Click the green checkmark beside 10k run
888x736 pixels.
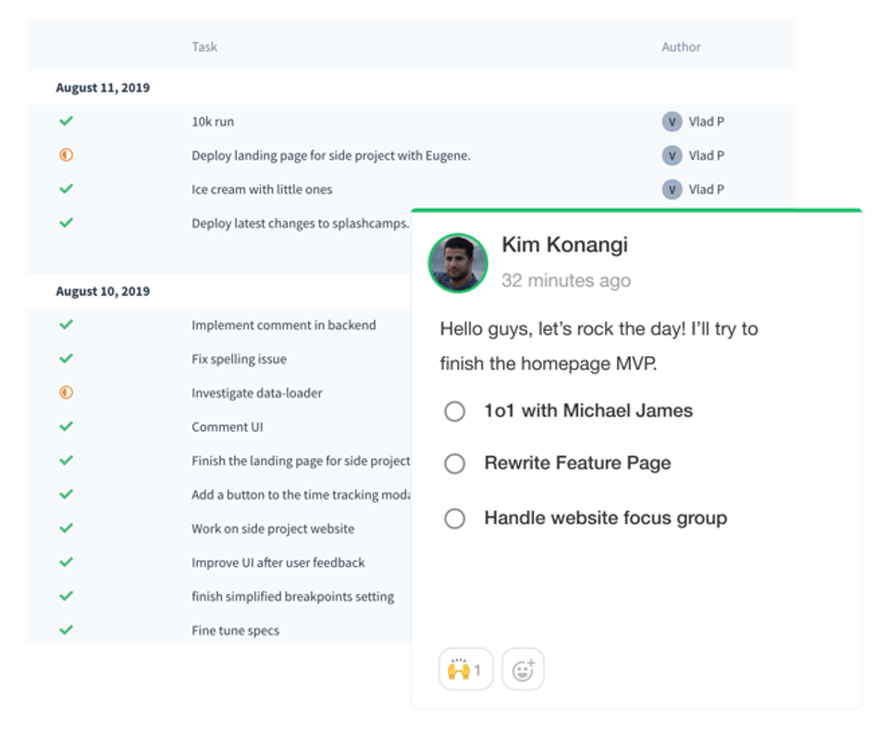pos(66,121)
